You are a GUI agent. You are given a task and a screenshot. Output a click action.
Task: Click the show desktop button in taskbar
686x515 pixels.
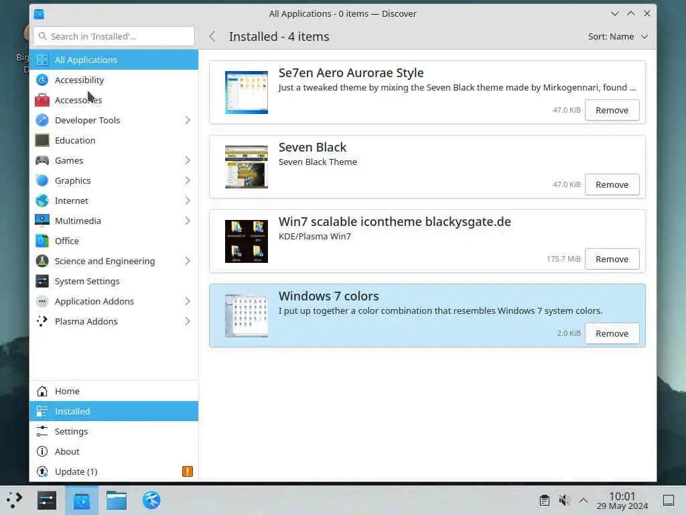[668, 500]
